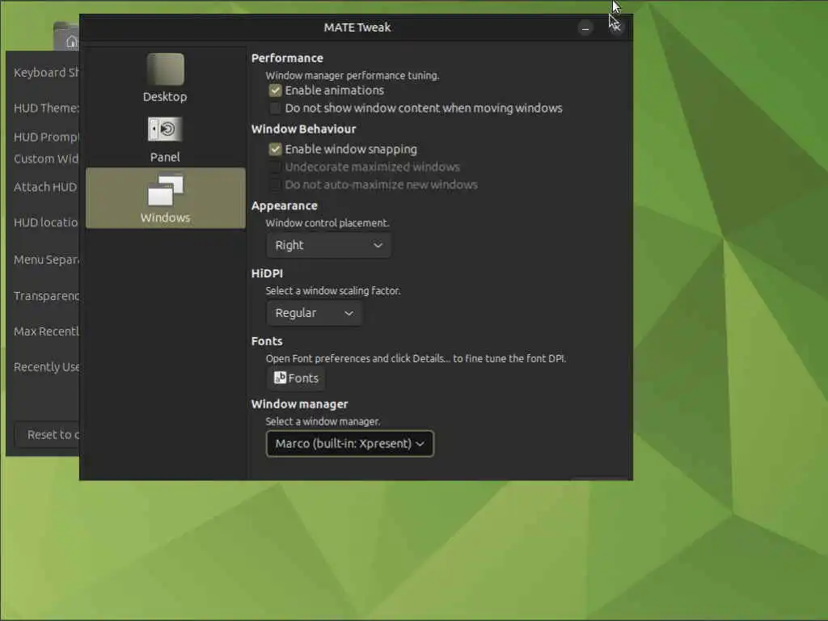Click the Appearance section heading
The image size is (828, 621).
(284, 206)
